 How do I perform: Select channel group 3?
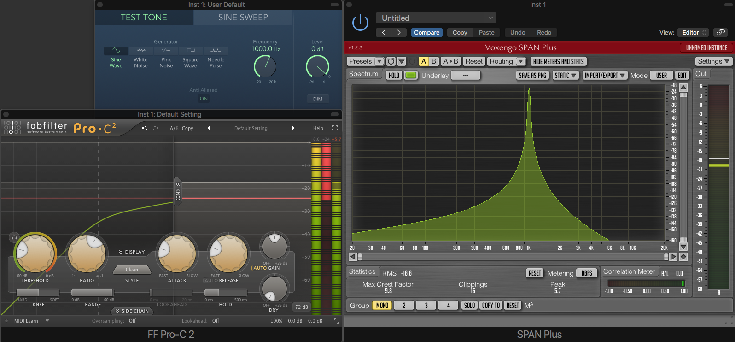[x=426, y=305]
